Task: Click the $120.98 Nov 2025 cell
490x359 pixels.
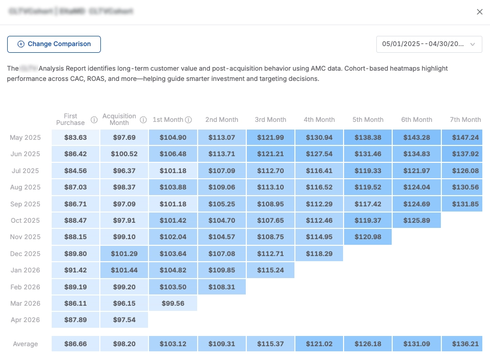Action: (368, 237)
